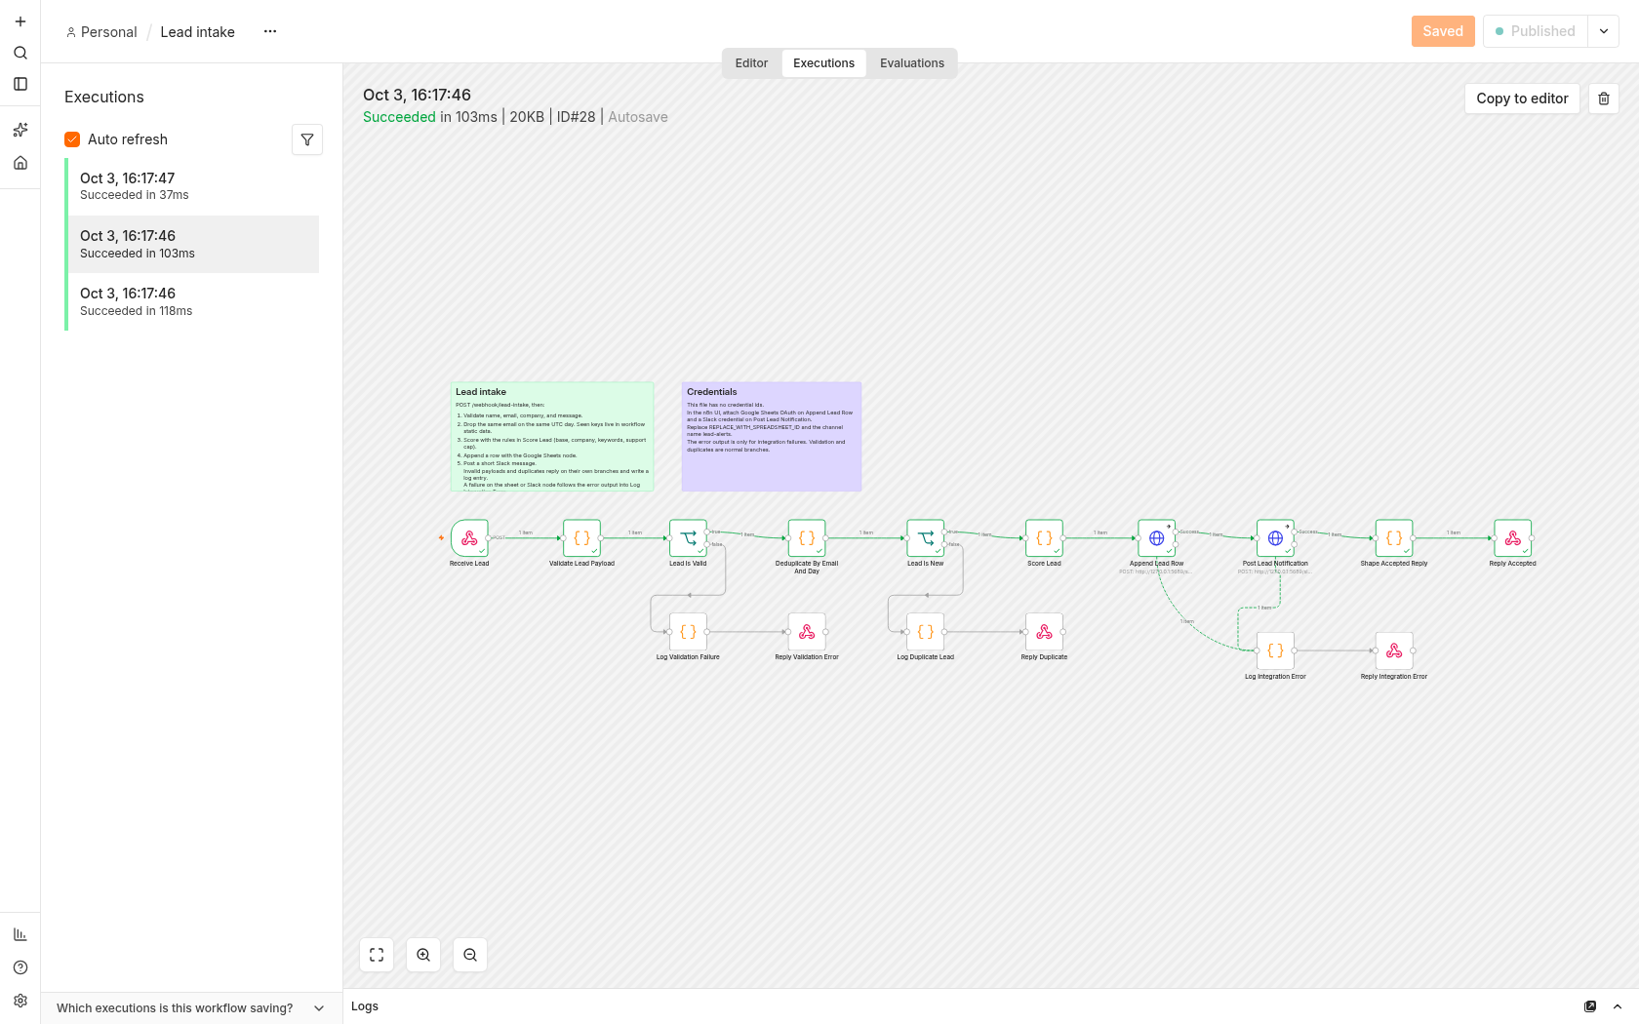Select the Reply Accepted node
Image resolution: width=1639 pixels, height=1024 pixels.
click(1512, 538)
